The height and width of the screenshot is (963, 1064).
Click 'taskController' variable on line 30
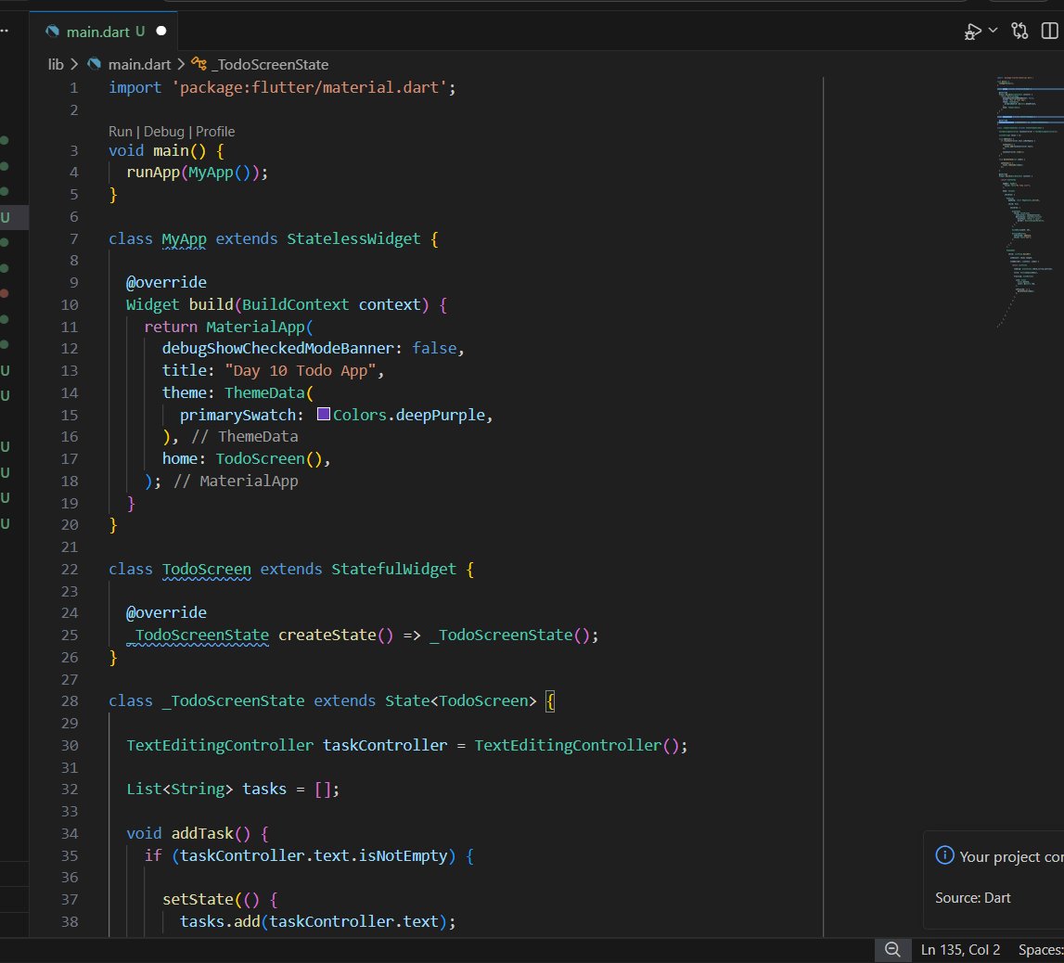385,745
